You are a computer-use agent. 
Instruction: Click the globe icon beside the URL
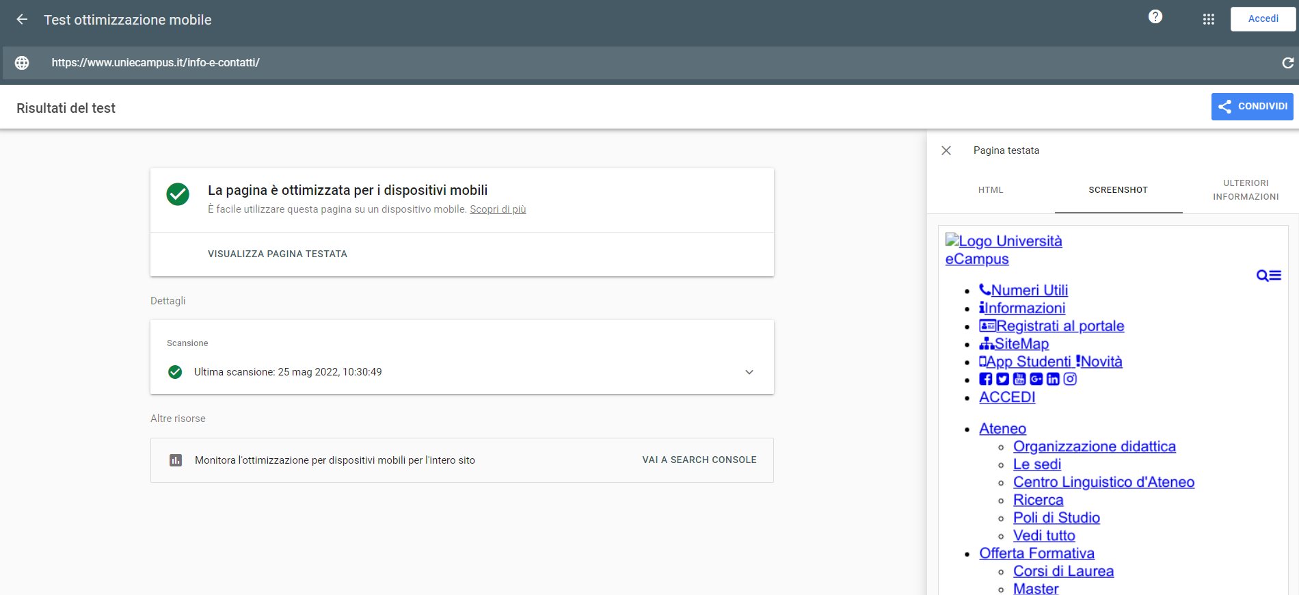coord(22,63)
